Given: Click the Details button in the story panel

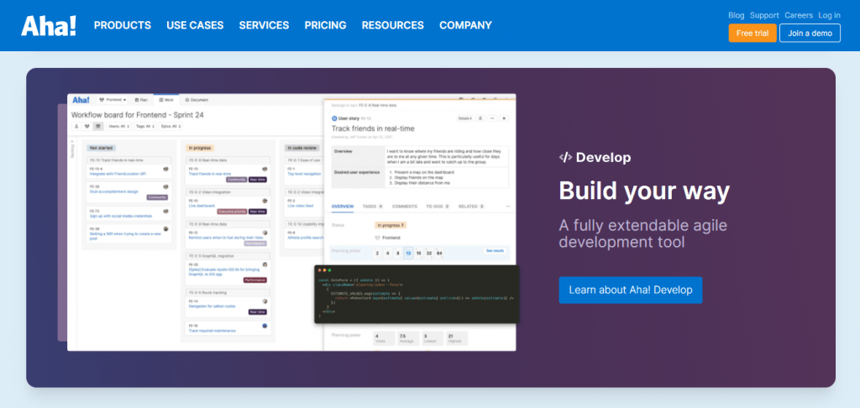Looking at the screenshot, I should click(x=465, y=118).
